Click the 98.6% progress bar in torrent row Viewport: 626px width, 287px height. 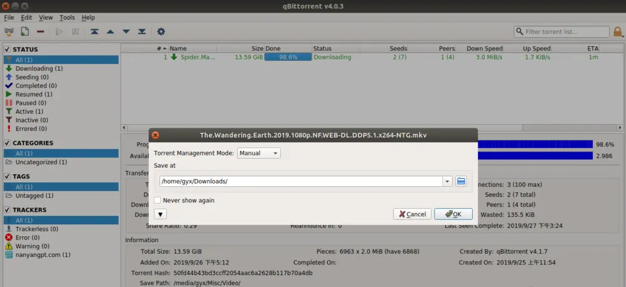coord(288,57)
